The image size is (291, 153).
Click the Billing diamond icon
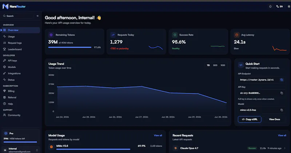coord(4,91)
